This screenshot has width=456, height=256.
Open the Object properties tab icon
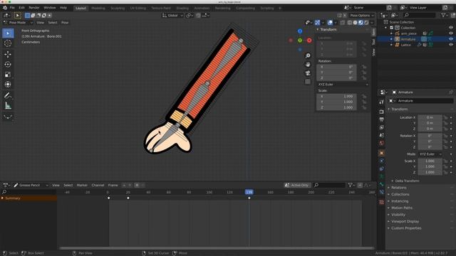click(381, 153)
